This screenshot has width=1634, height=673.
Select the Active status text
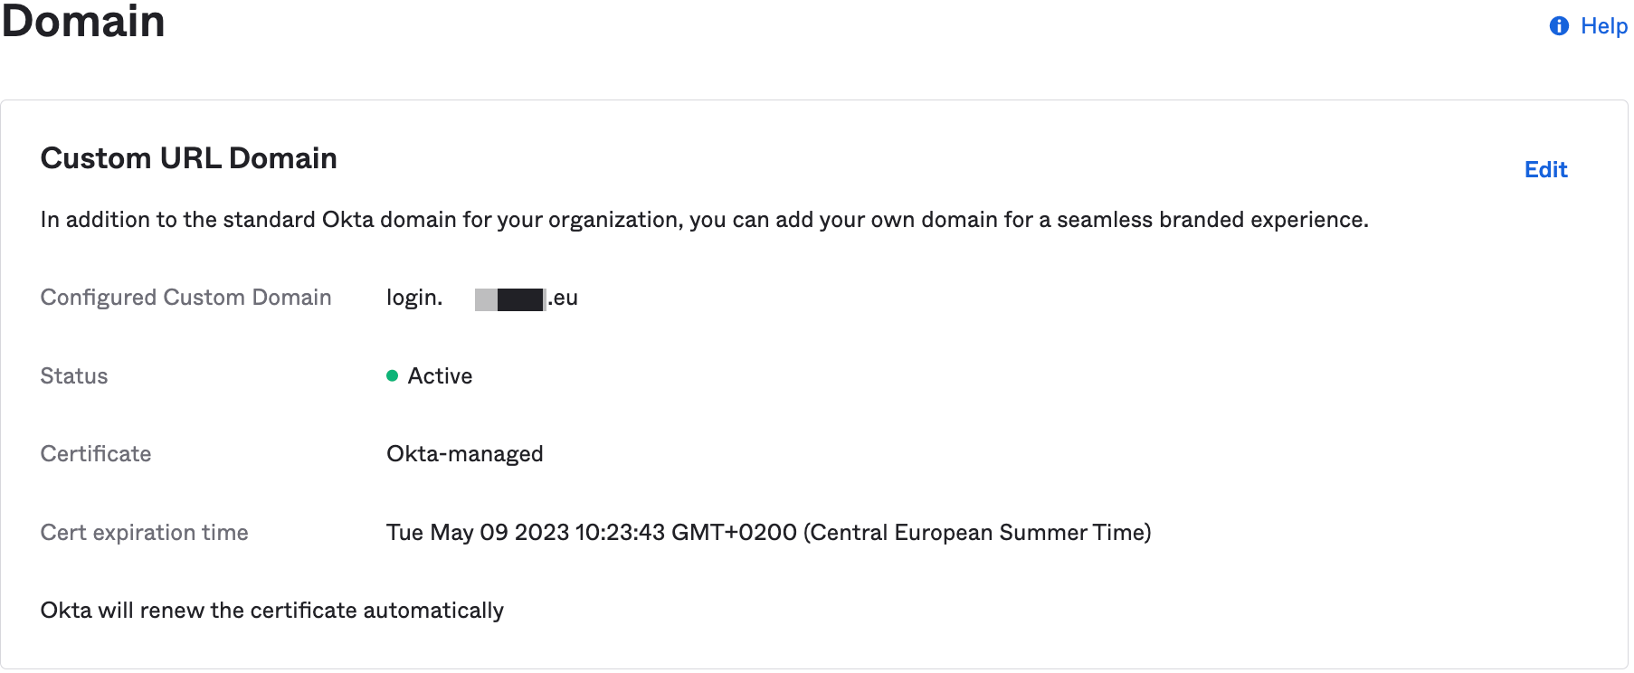click(x=440, y=376)
